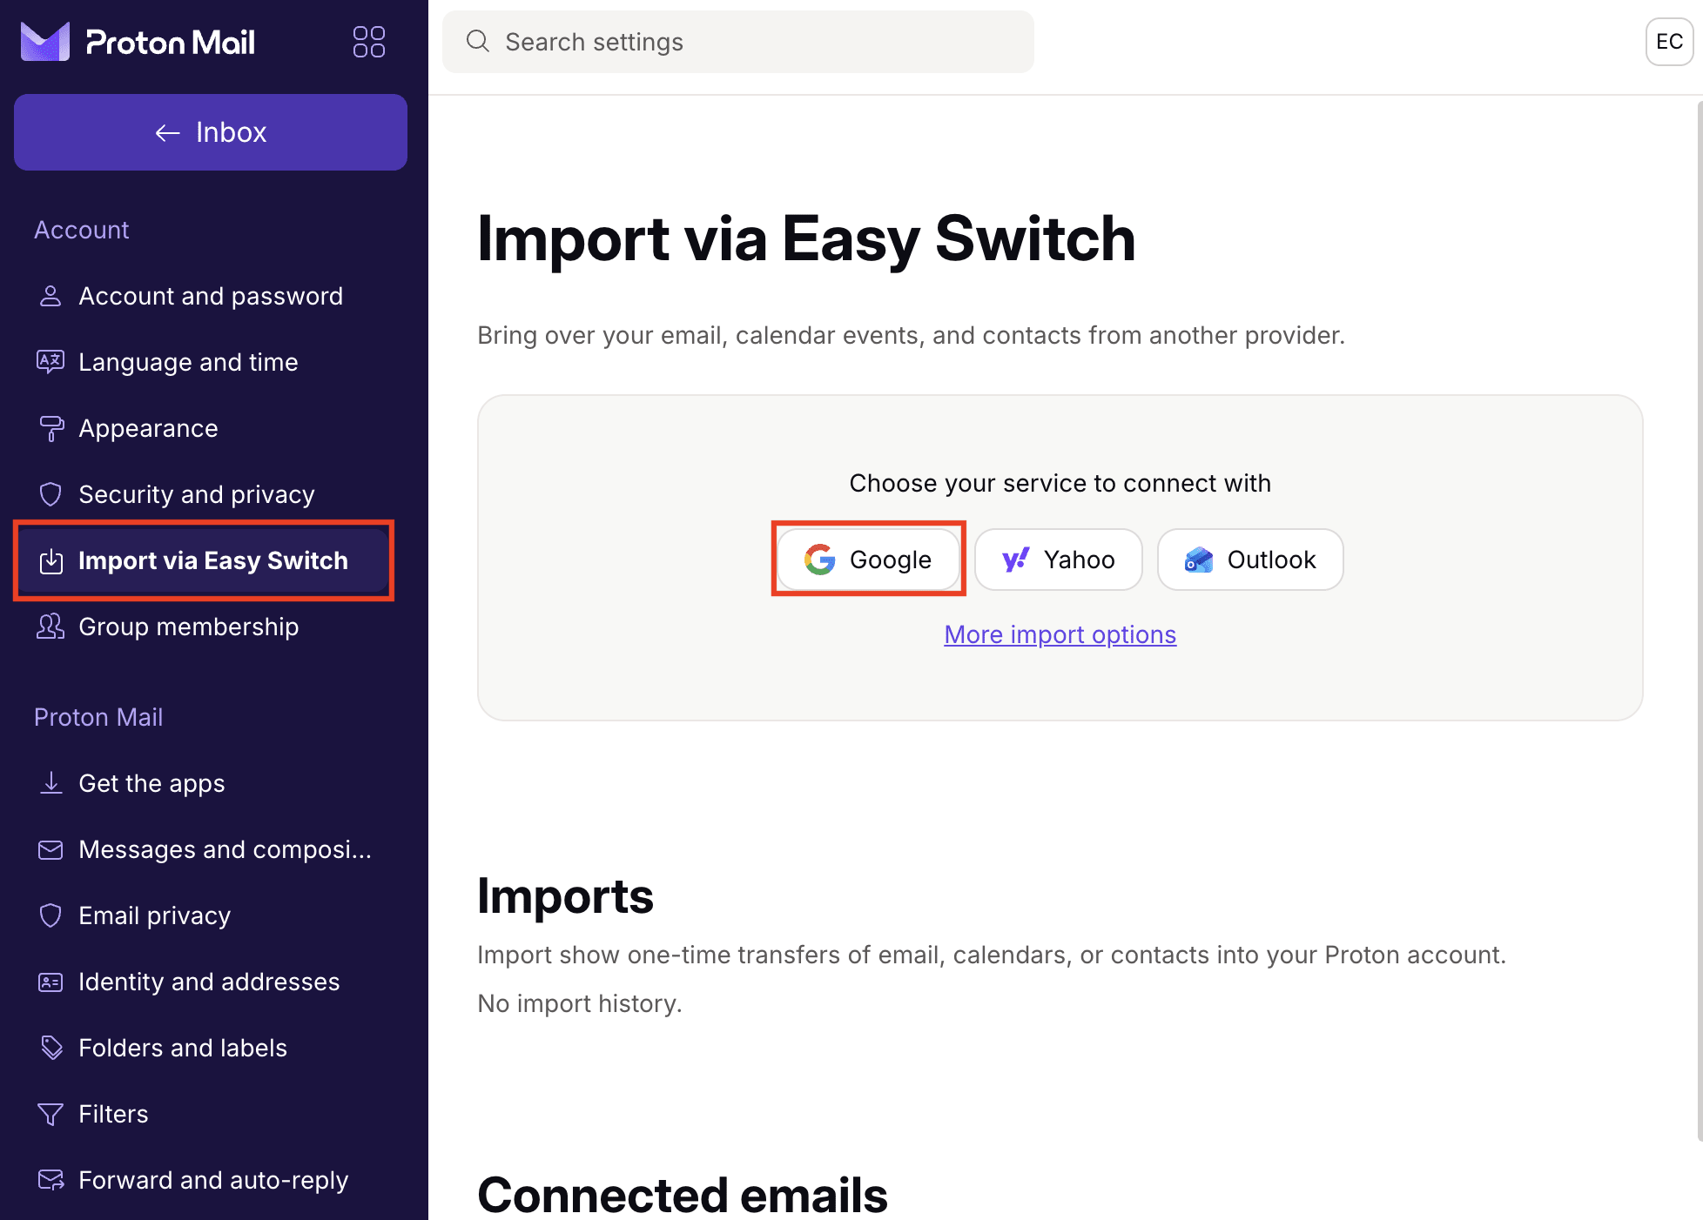The image size is (1703, 1220).
Task: Open Identity and addresses settings
Action: [209, 982]
